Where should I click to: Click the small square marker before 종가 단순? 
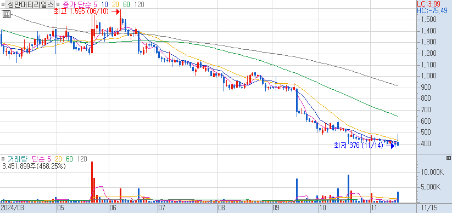pos(58,4)
